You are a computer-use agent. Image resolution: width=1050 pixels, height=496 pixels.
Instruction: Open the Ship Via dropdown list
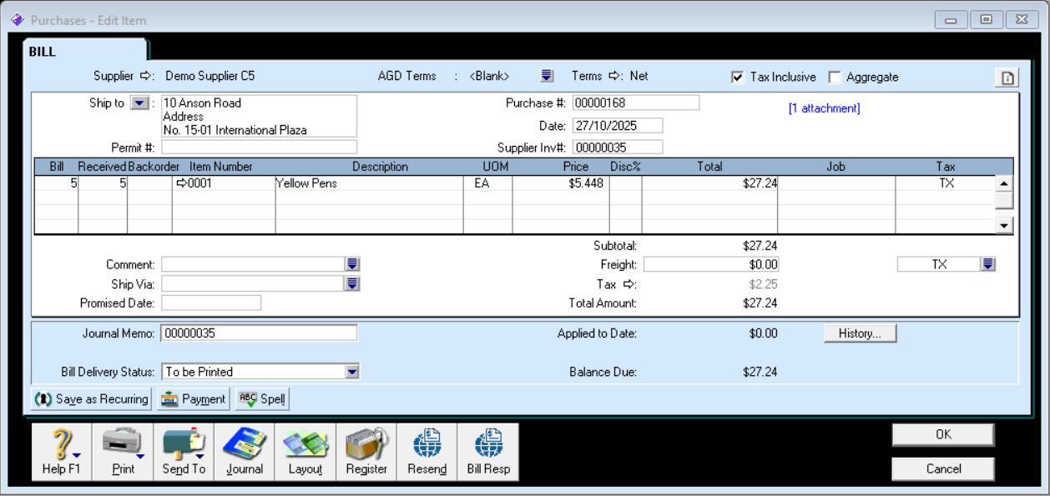[x=352, y=283]
